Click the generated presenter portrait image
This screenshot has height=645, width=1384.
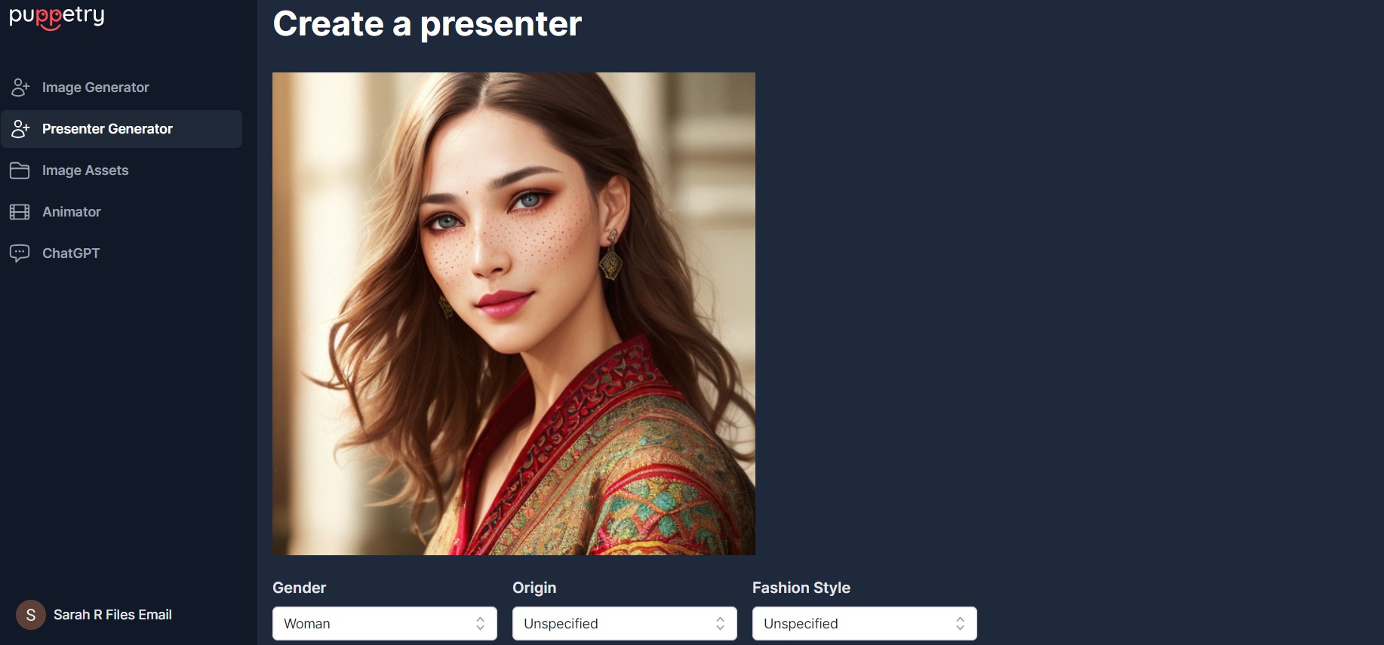(x=514, y=314)
